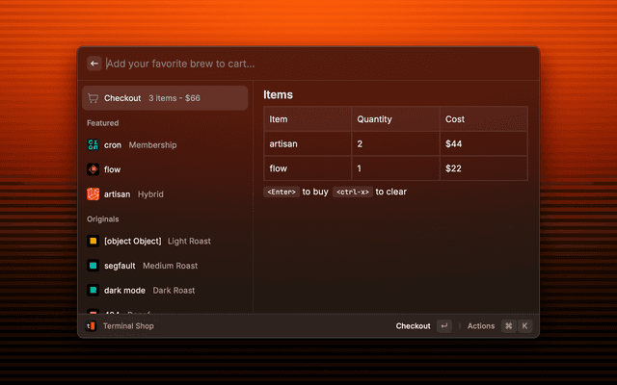Click the segfault product icon
Screen dimensions: 617x385
pos(94,266)
